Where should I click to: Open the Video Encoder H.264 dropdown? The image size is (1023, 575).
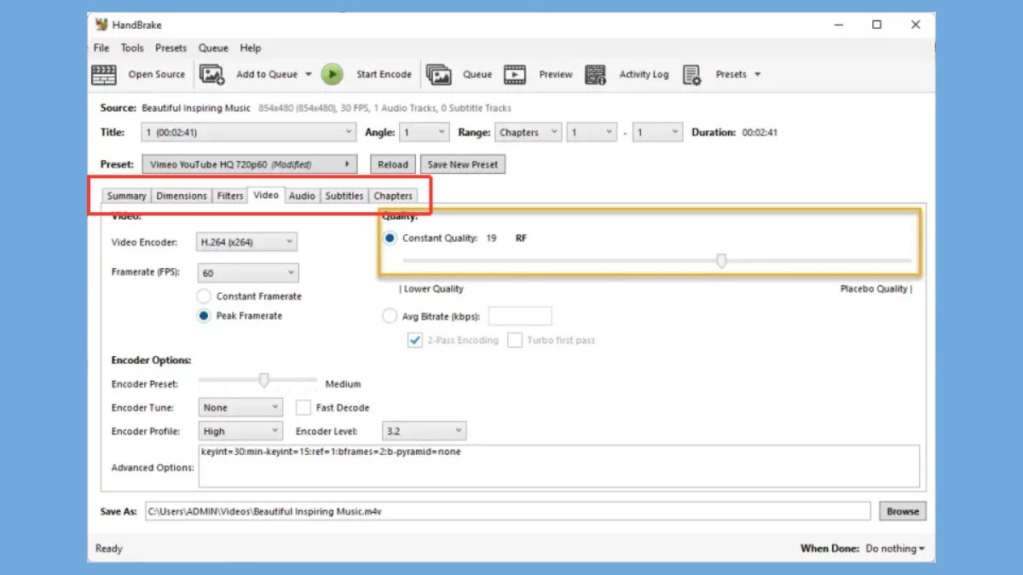tap(246, 242)
